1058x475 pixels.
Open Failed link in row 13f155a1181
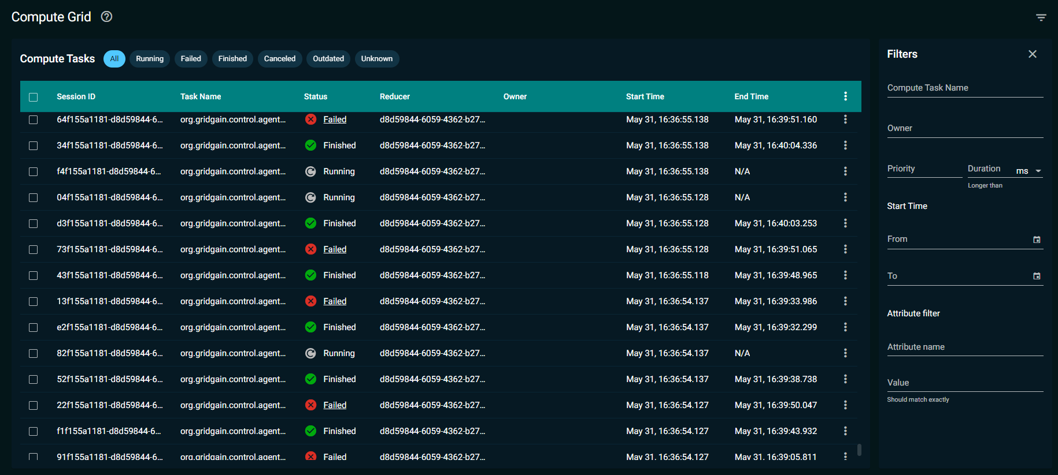(x=335, y=301)
